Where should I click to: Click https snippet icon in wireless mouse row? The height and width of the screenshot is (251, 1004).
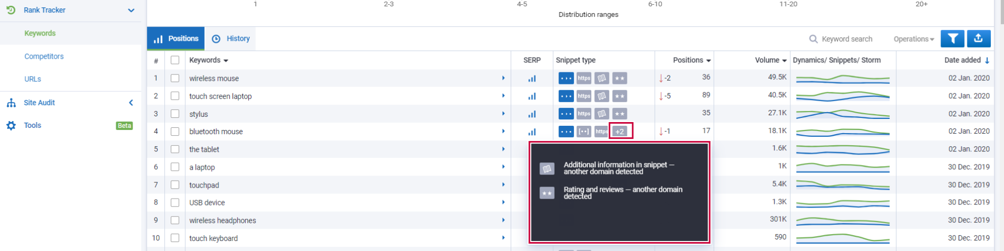coord(584,78)
